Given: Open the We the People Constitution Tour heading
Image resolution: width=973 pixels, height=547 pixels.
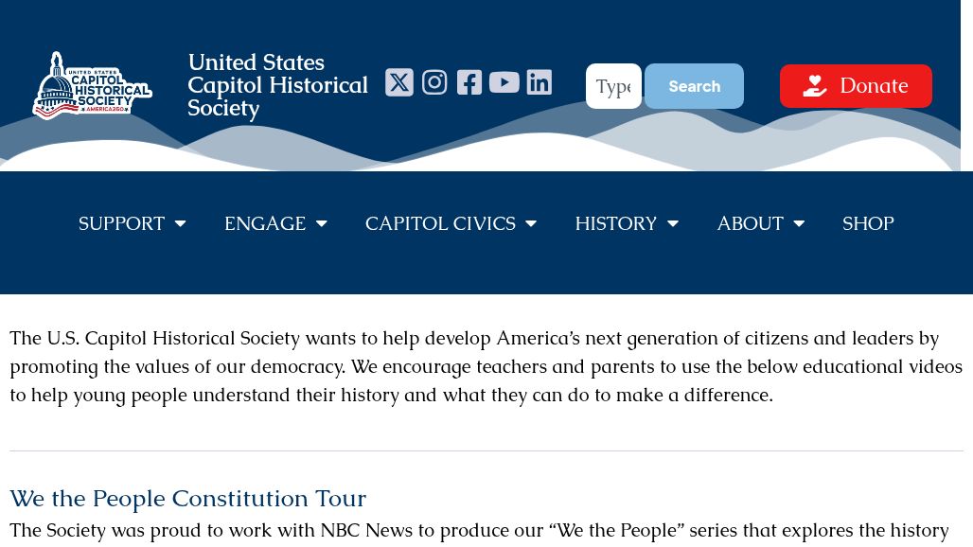Looking at the screenshot, I should tap(187, 498).
